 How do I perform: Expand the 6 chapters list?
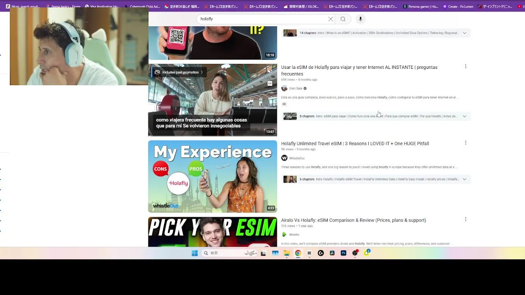tap(464, 179)
